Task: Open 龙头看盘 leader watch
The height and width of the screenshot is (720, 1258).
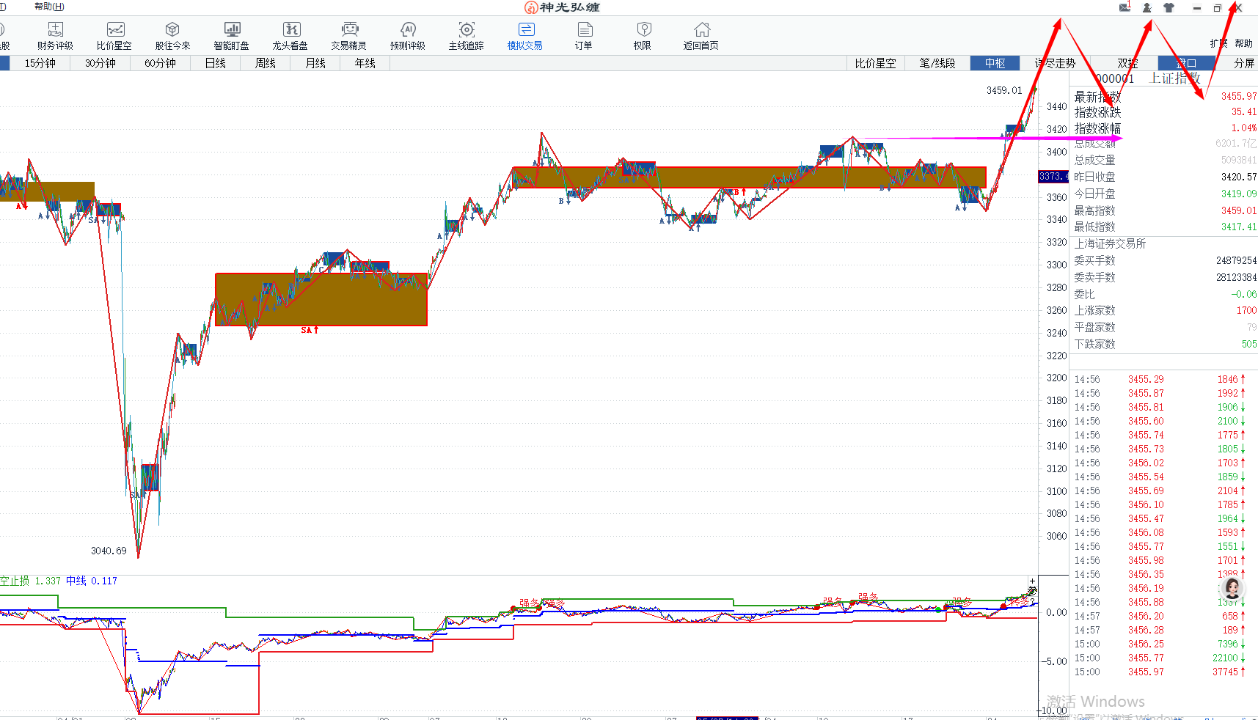Action: (x=290, y=35)
